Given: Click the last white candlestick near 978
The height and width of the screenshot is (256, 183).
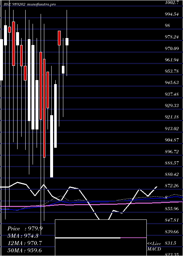Looking at the screenshot, I should pyautogui.click(x=67, y=42).
